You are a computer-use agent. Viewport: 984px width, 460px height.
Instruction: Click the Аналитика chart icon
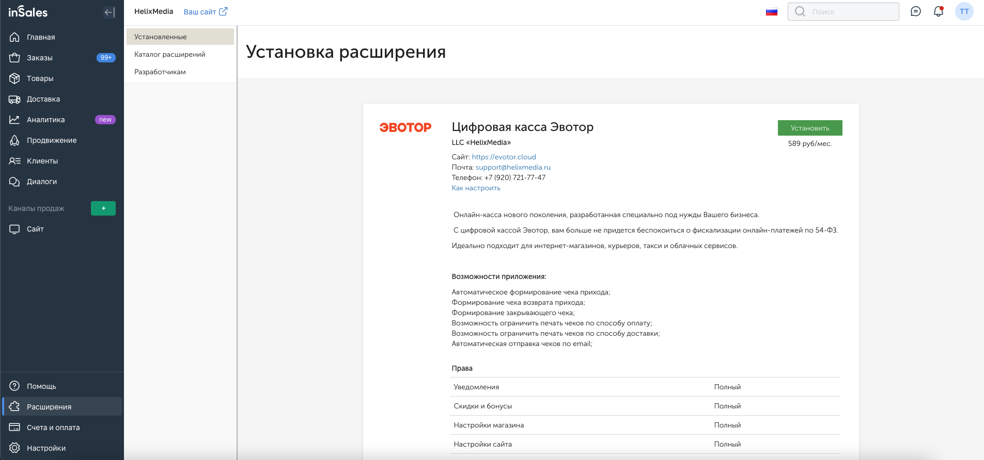(14, 120)
